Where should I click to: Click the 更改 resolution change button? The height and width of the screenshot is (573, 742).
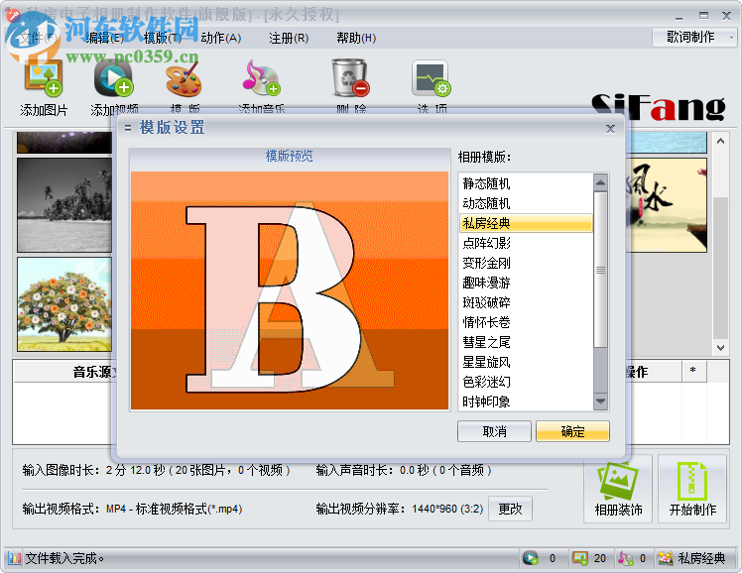coord(510,509)
